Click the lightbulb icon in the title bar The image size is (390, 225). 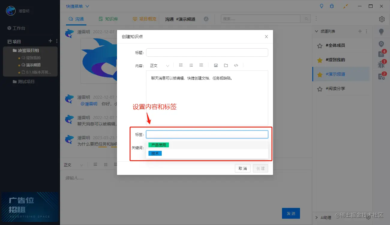click(x=322, y=6)
